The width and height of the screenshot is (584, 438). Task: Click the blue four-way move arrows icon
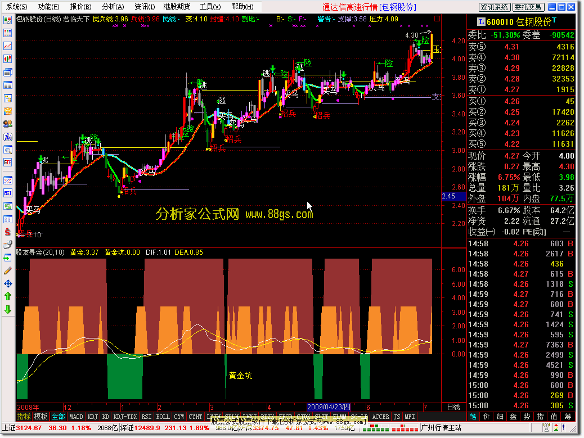pos(7,283)
